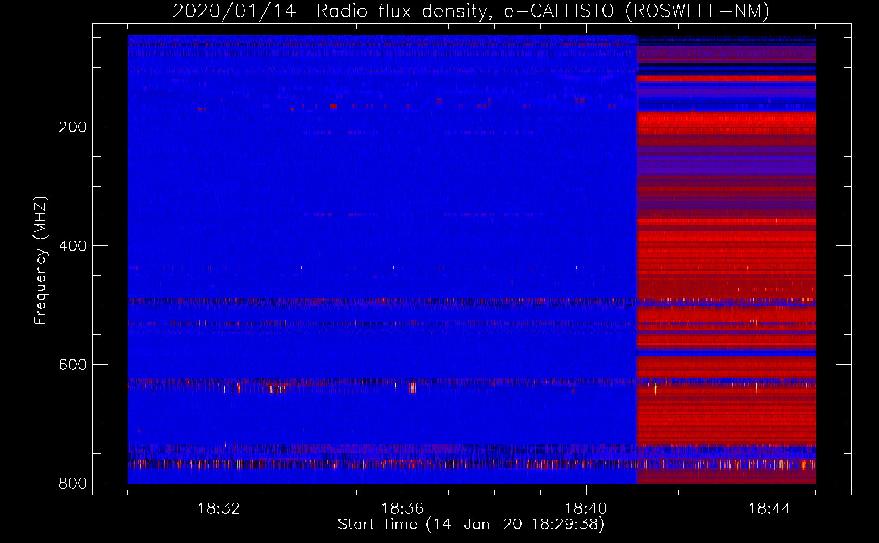Click the 400 frequency tick label
Image resolution: width=879 pixels, height=543 pixels.
[x=73, y=246]
